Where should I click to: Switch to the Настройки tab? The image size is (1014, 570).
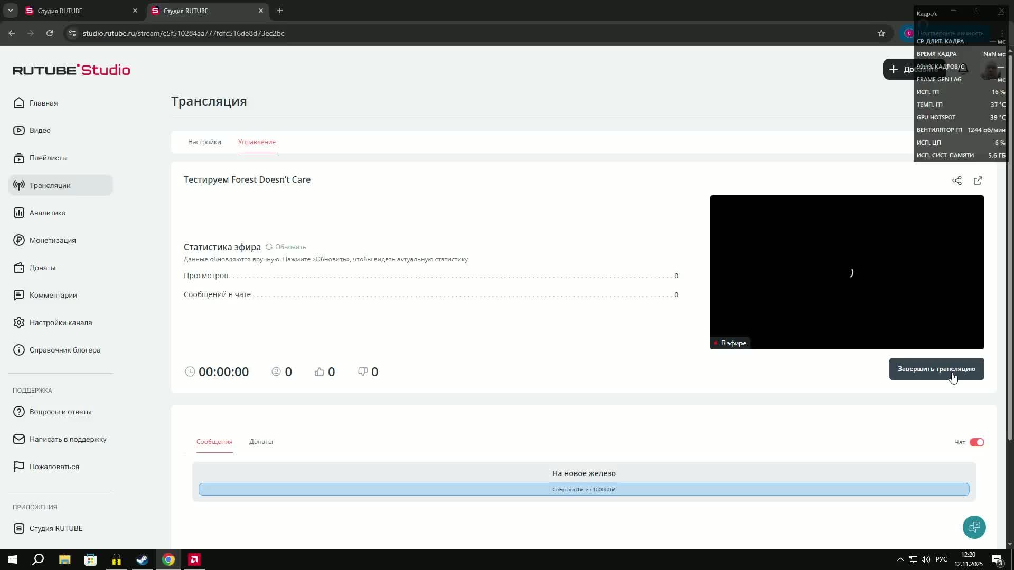point(204,142)
